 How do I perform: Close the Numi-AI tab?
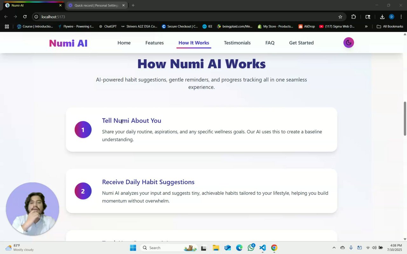coord(60,5)
